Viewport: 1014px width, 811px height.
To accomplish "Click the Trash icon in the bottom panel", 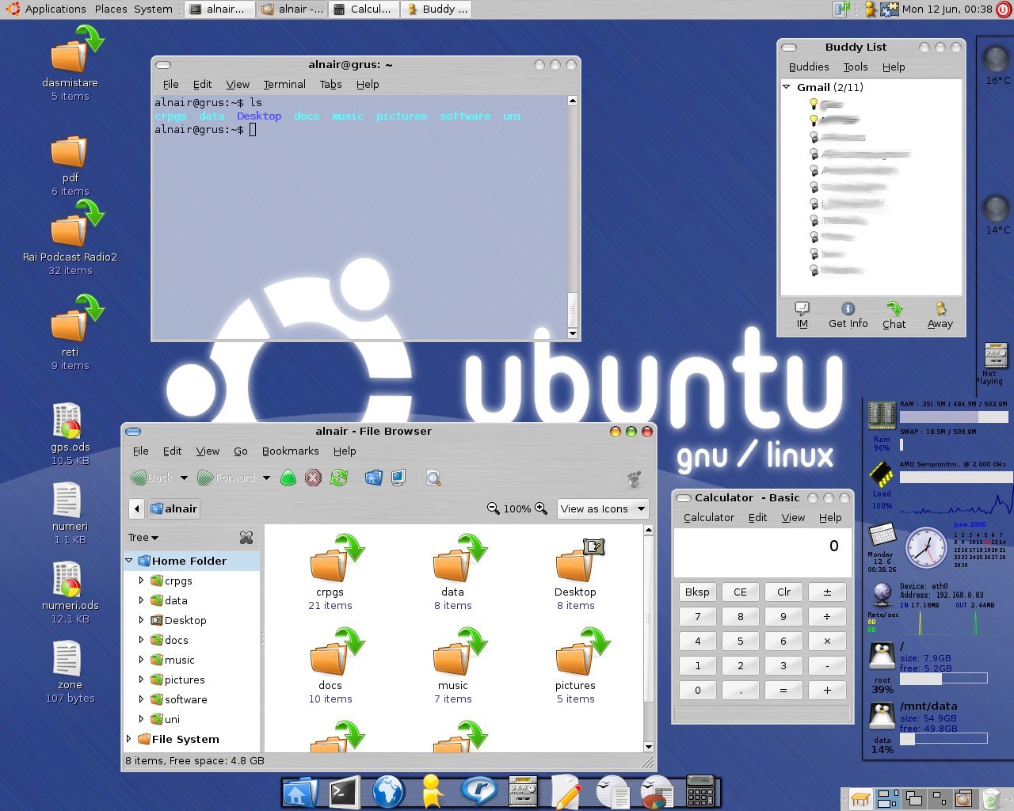I will click(991, 798).
